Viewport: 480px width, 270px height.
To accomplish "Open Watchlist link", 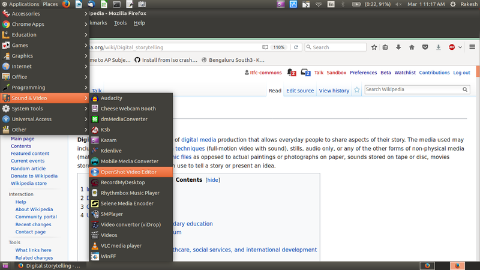I will (x=405, y=73).
